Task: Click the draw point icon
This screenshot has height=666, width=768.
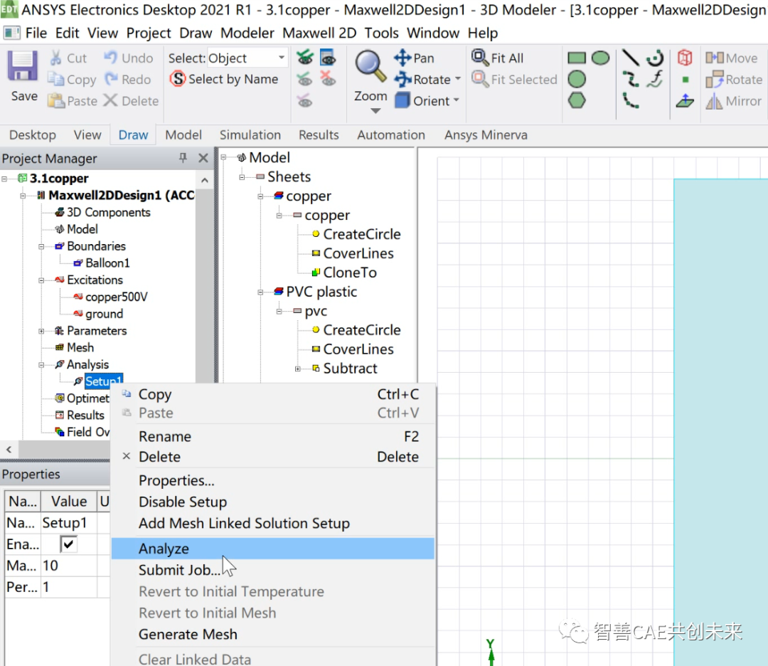Action: [x=686, y=80]
